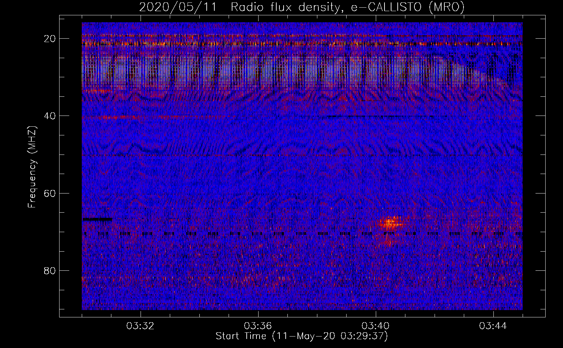Click the 'Frequency (MHZ)' axis label
This screenshot has height=348, width=563.
click(32, 167)
